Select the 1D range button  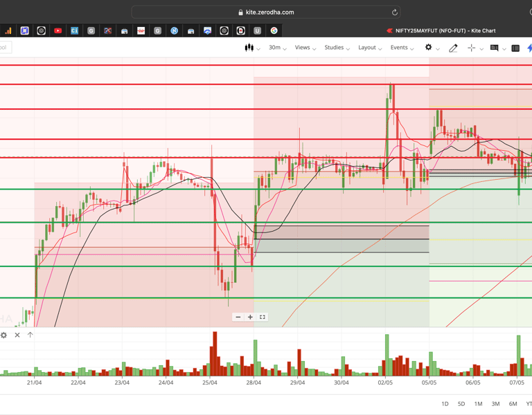pyautogui.click(x=445, y=404)
